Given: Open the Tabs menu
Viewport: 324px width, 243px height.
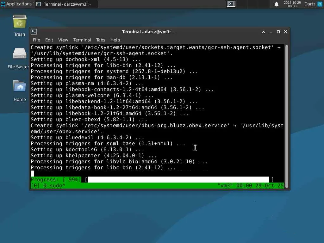Looking at the screenshot, I should (x=101, y=40).
